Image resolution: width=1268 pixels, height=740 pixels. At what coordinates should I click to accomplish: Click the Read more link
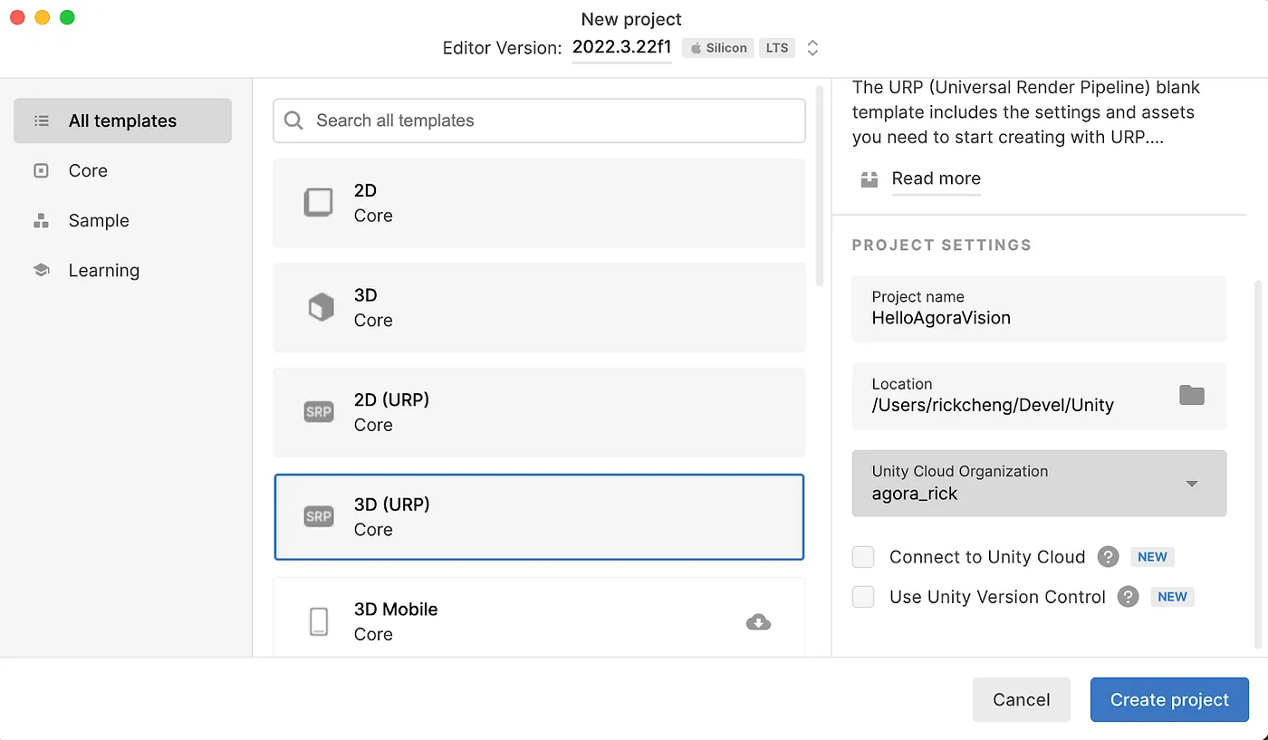point(936,178)
